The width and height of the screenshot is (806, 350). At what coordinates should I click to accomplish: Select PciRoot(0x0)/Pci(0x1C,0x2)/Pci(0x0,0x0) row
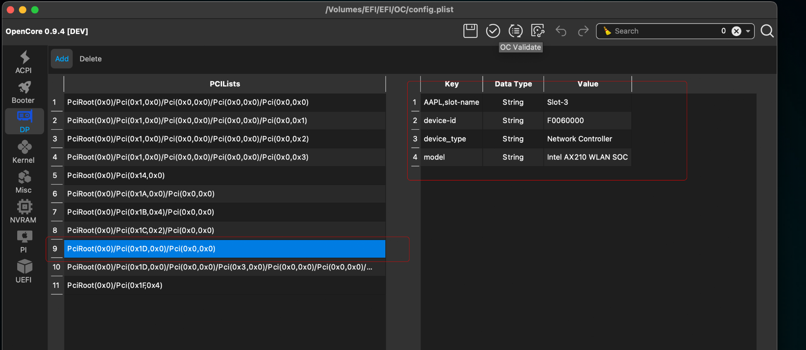(225, 230)
